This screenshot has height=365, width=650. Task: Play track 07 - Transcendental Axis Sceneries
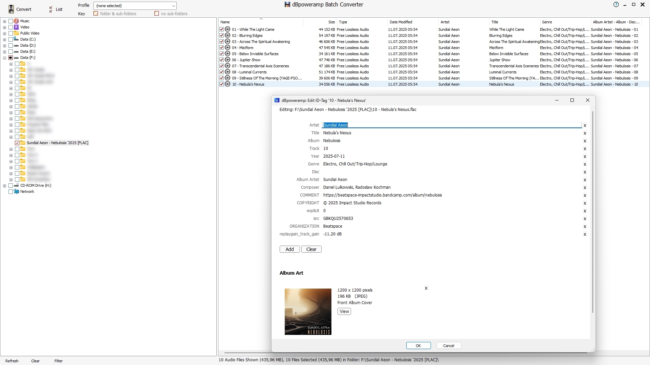[x=228, y=66]
